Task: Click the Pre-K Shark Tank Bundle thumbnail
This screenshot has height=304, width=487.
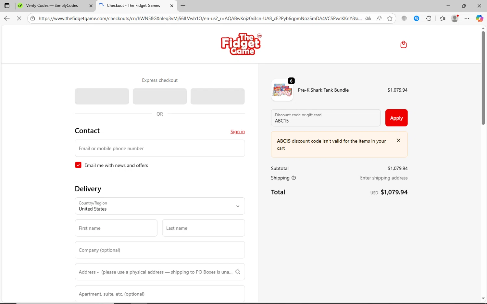Action: point(282,90)
